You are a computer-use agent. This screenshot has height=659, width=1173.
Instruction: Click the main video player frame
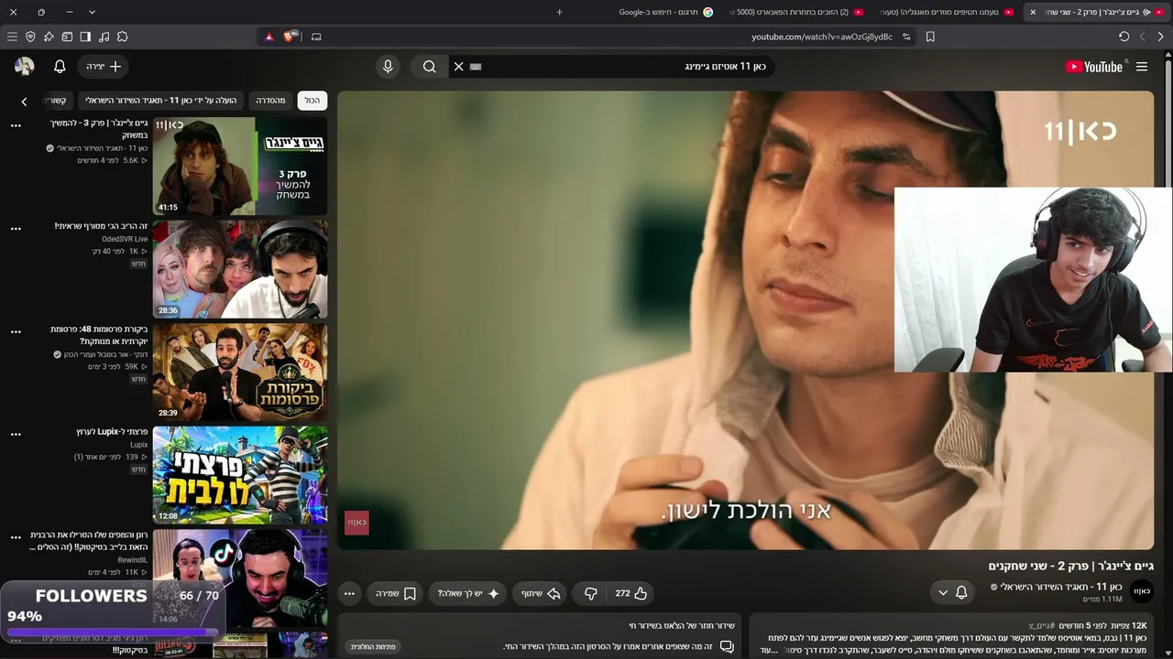tap(745, 320)
